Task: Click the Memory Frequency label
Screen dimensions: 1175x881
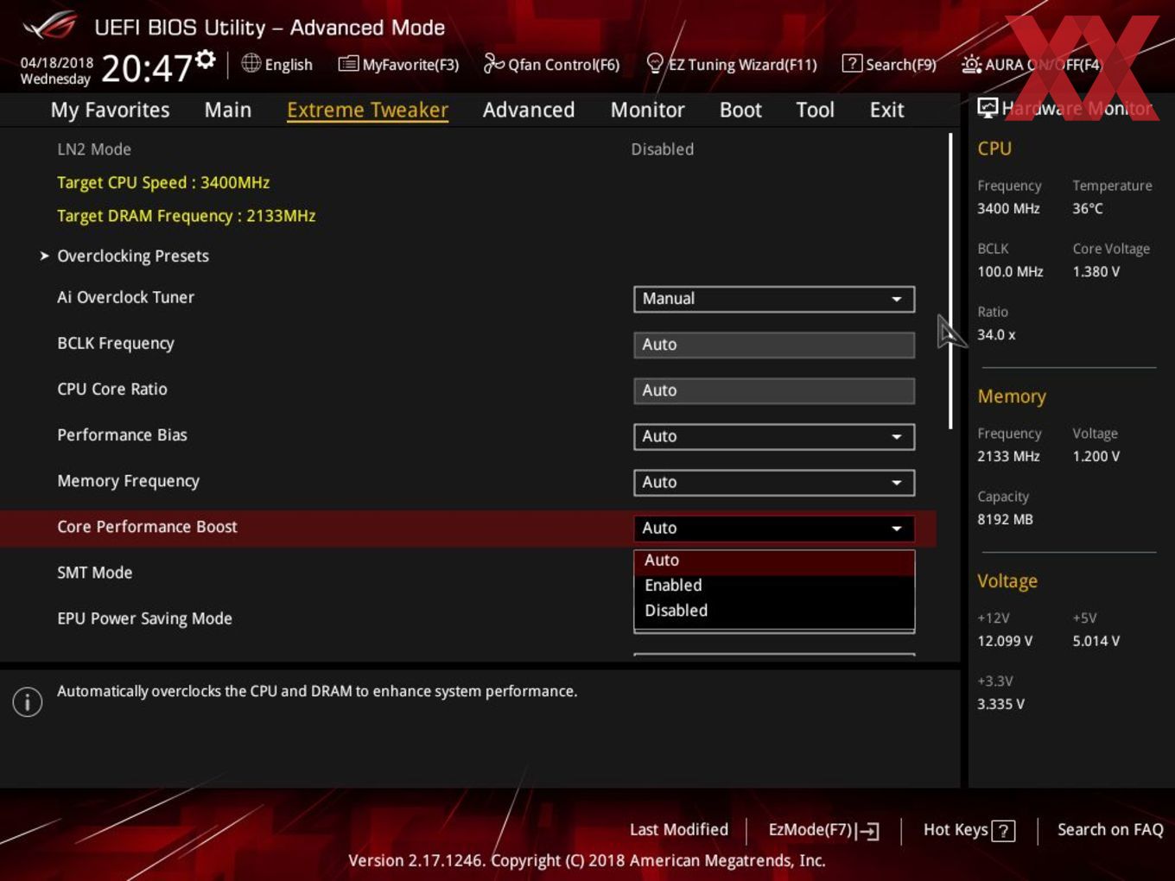Action: [x=128, y=481]
